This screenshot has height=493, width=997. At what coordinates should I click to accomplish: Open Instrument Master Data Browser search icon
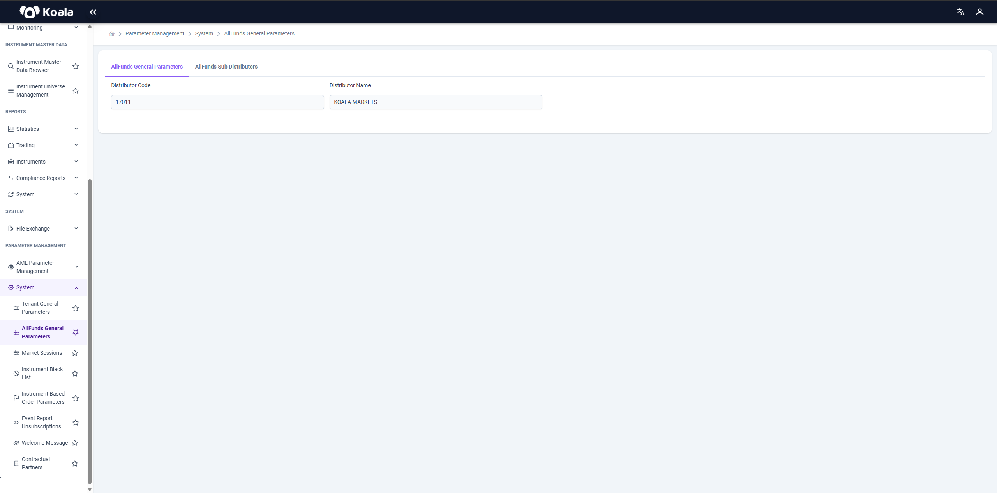(x=11, y=66)
